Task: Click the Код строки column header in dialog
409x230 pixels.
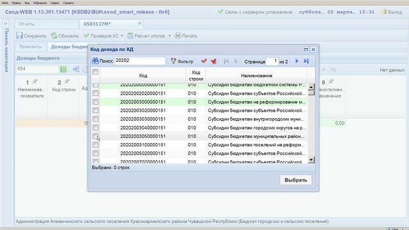Action: click(196, 75)
